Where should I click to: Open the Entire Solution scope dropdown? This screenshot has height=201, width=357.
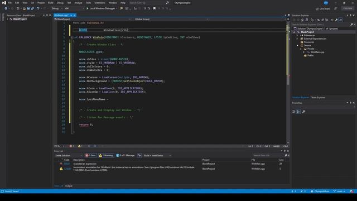(x=68, y=155)
